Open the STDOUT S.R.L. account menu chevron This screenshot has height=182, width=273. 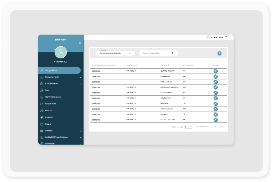point(226,37)
